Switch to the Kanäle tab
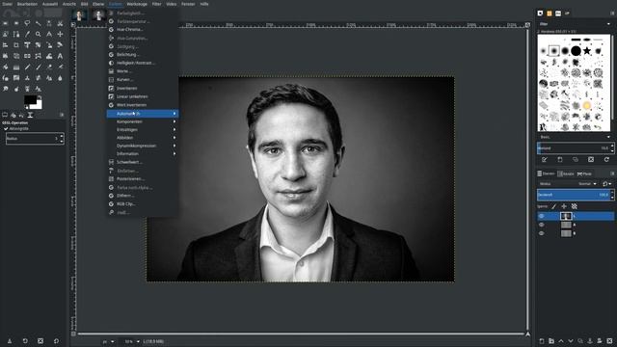This screenshot has height=347, width=617. coord(566,173)
